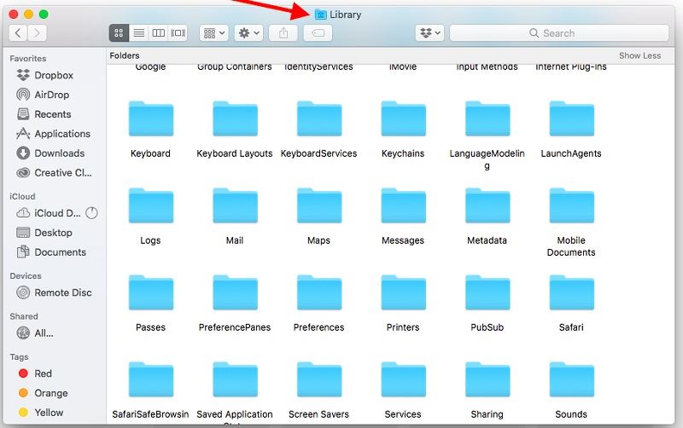Open Creative Cloud Files in sidebar
The height and width of the screenshot is (428, 683).
pos(54,173)
